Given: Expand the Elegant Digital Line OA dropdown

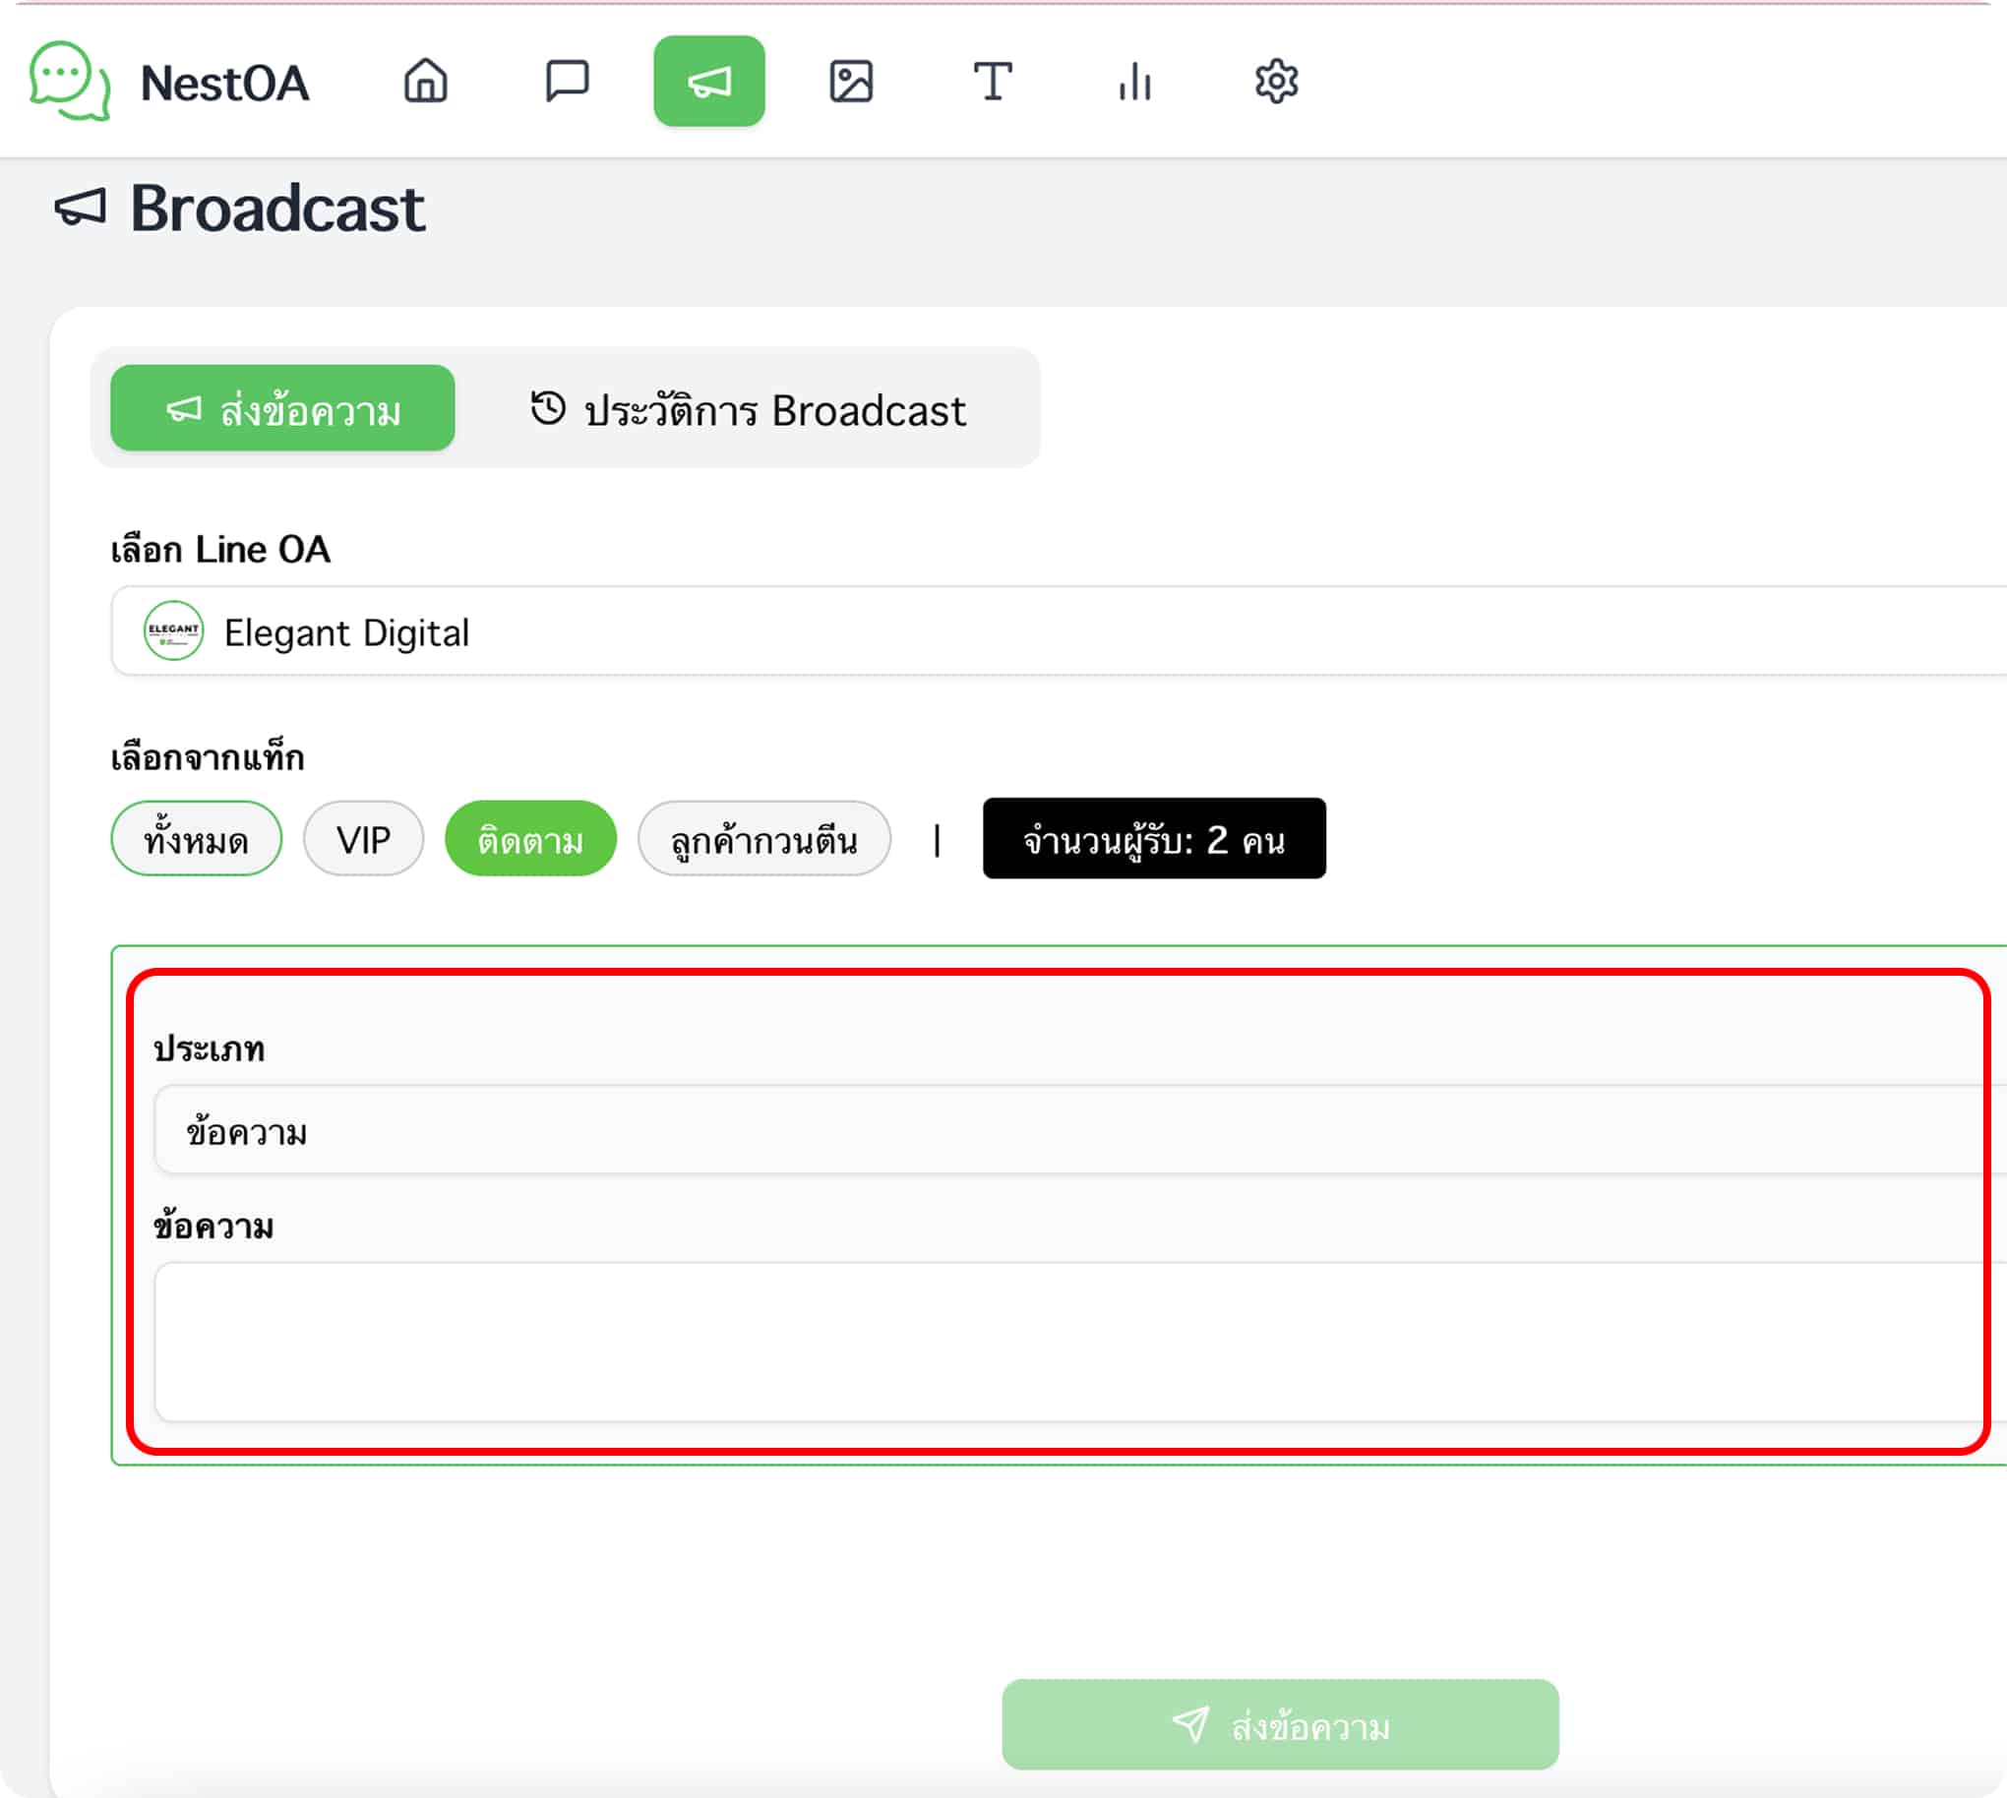Looking at the screenshot, I should (x=1060, y=631).
